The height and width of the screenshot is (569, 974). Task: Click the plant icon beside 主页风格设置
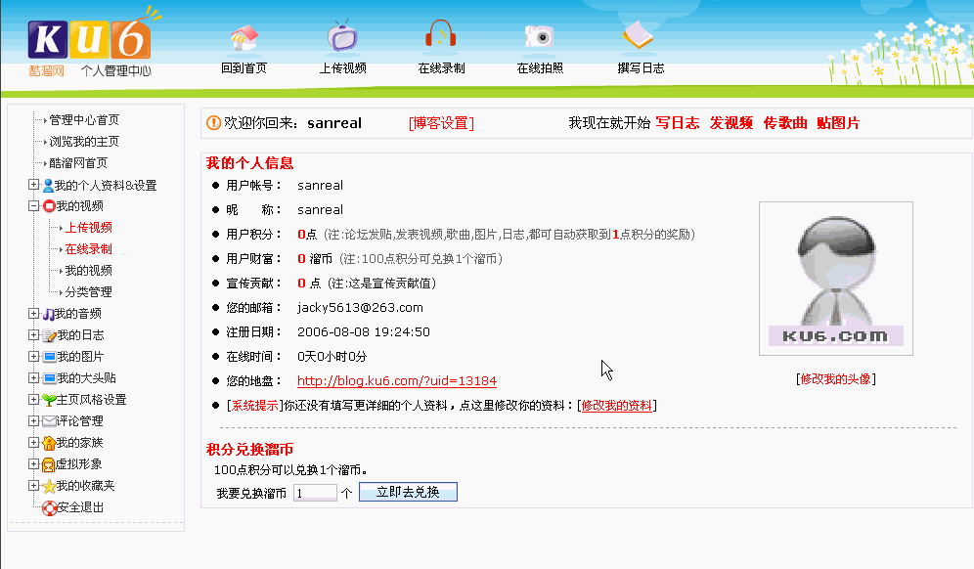[x=49, y=400]
